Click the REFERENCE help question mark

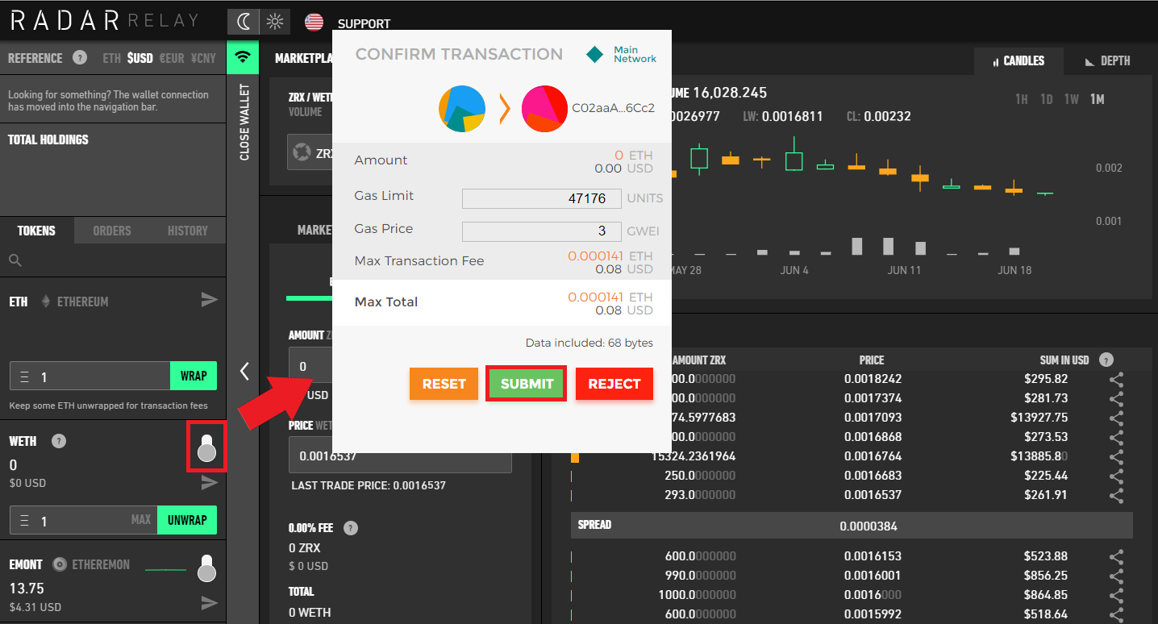point(80,57)
